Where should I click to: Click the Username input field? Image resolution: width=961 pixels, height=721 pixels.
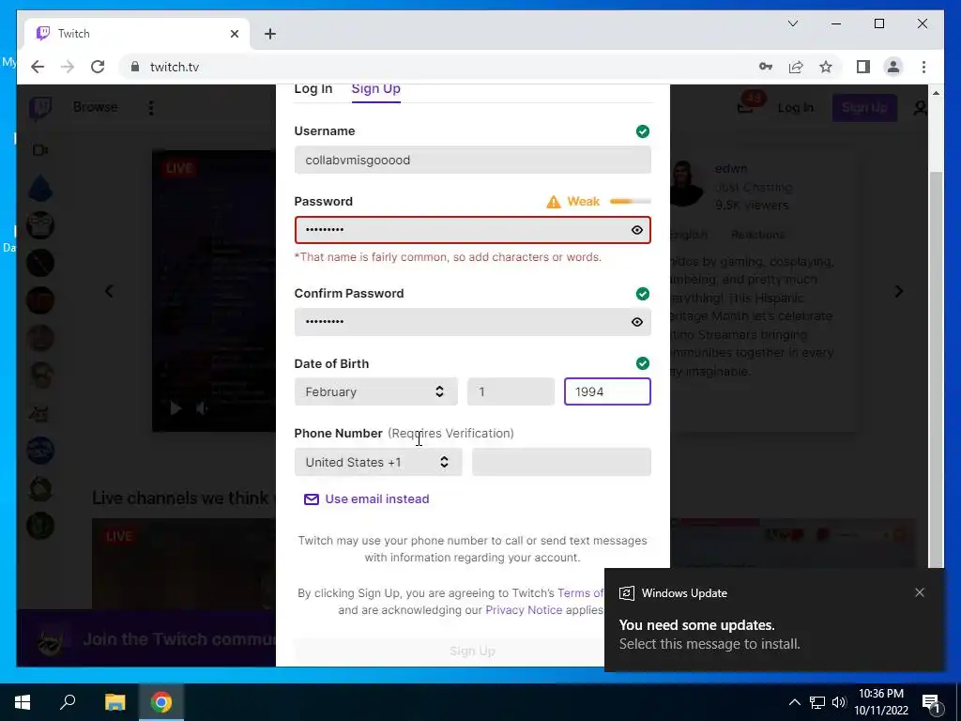(473, 160)
